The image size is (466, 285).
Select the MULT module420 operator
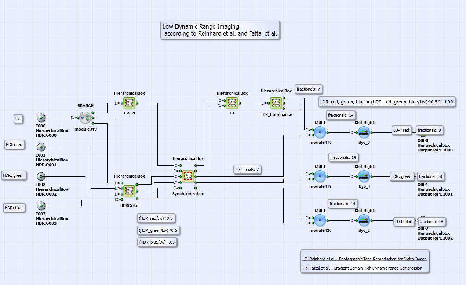(x=320, y=220)
